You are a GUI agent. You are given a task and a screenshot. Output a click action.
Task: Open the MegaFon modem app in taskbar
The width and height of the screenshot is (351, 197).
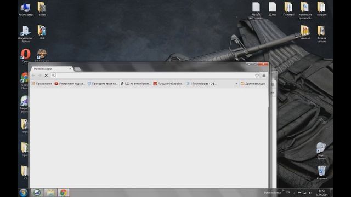pos(37,193)
